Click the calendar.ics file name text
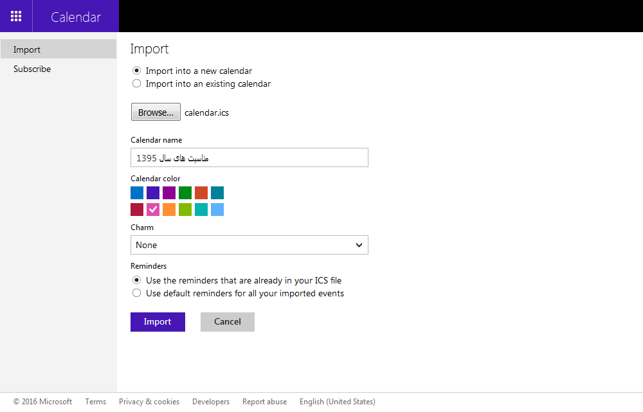 (x=206, y=112)
